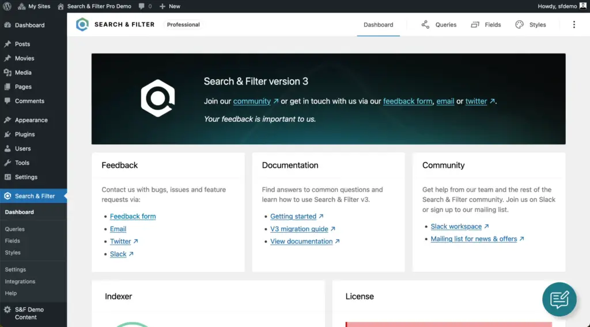Switch to the Dashboard header tab
The image size is (590, 327).
(x=378, y=25)
